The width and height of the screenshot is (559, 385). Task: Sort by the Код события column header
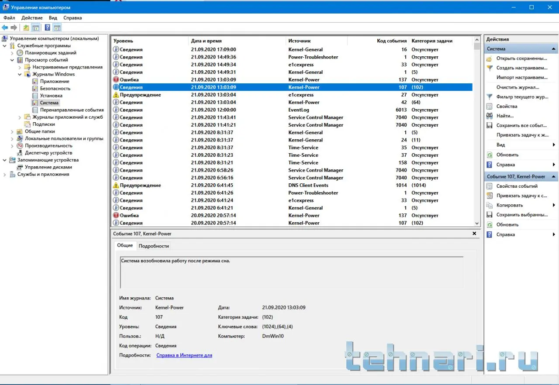pos(378,41)
